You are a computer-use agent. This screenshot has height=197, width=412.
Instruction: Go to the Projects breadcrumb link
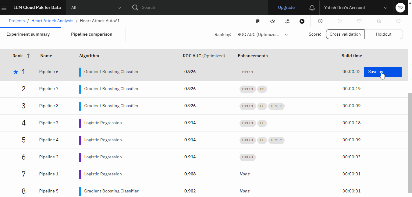(17, 21)
